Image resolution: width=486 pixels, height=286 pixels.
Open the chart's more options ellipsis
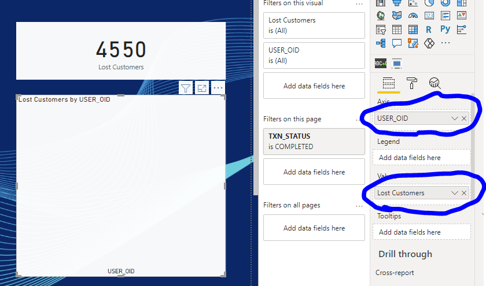pyautogui.click(x=218, y=88)
